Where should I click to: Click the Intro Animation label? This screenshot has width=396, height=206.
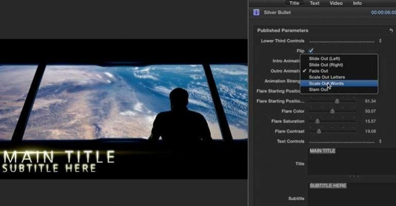[286, 61]
